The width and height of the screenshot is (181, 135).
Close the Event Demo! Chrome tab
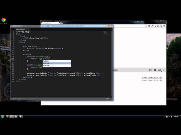pyautogui.click(x=58, y=23)
